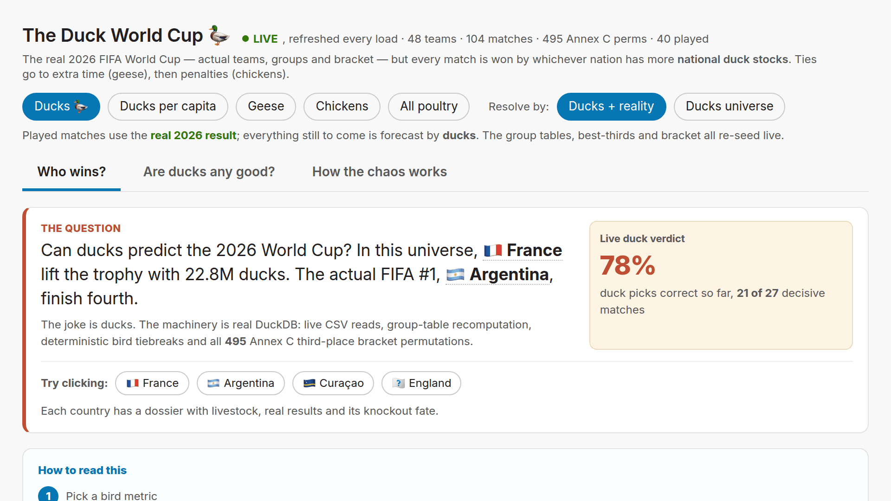Click the 78% live duck verdict figure
This screenshot has height=501, width=891.
(x=627, y=265)
